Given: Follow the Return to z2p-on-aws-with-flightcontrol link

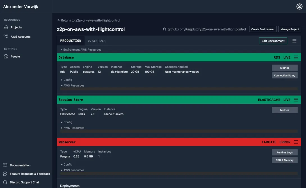Looking at the screenshot, I should tap(88, 20).
